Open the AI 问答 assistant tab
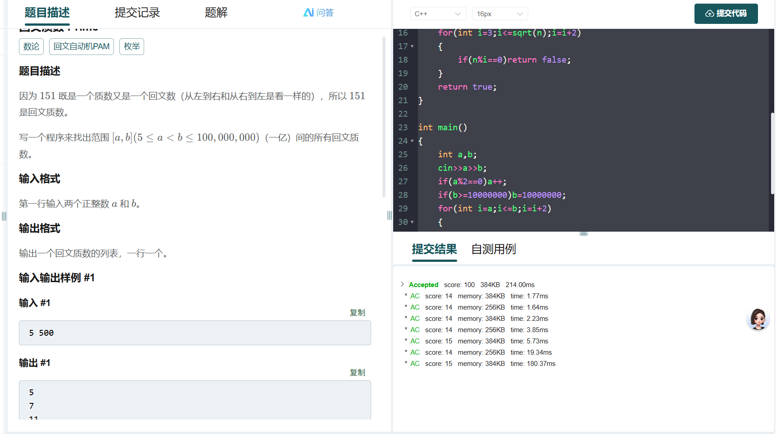Image resolution: width=776 pixels, height=434 pixels. click(x=318, y=13)
